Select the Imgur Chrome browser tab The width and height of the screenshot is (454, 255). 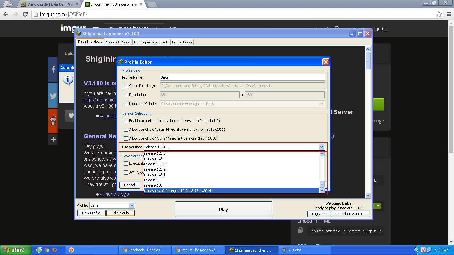(114, 4)
